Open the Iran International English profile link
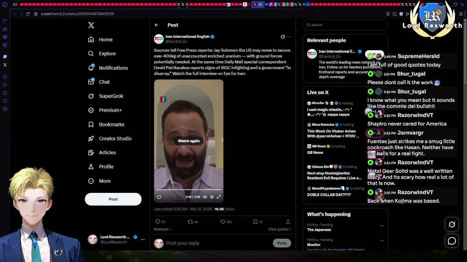 [188, 37]
